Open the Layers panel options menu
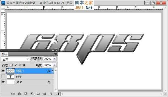The image size is (168, 97). pyautogui.click(x=56, y=54)
